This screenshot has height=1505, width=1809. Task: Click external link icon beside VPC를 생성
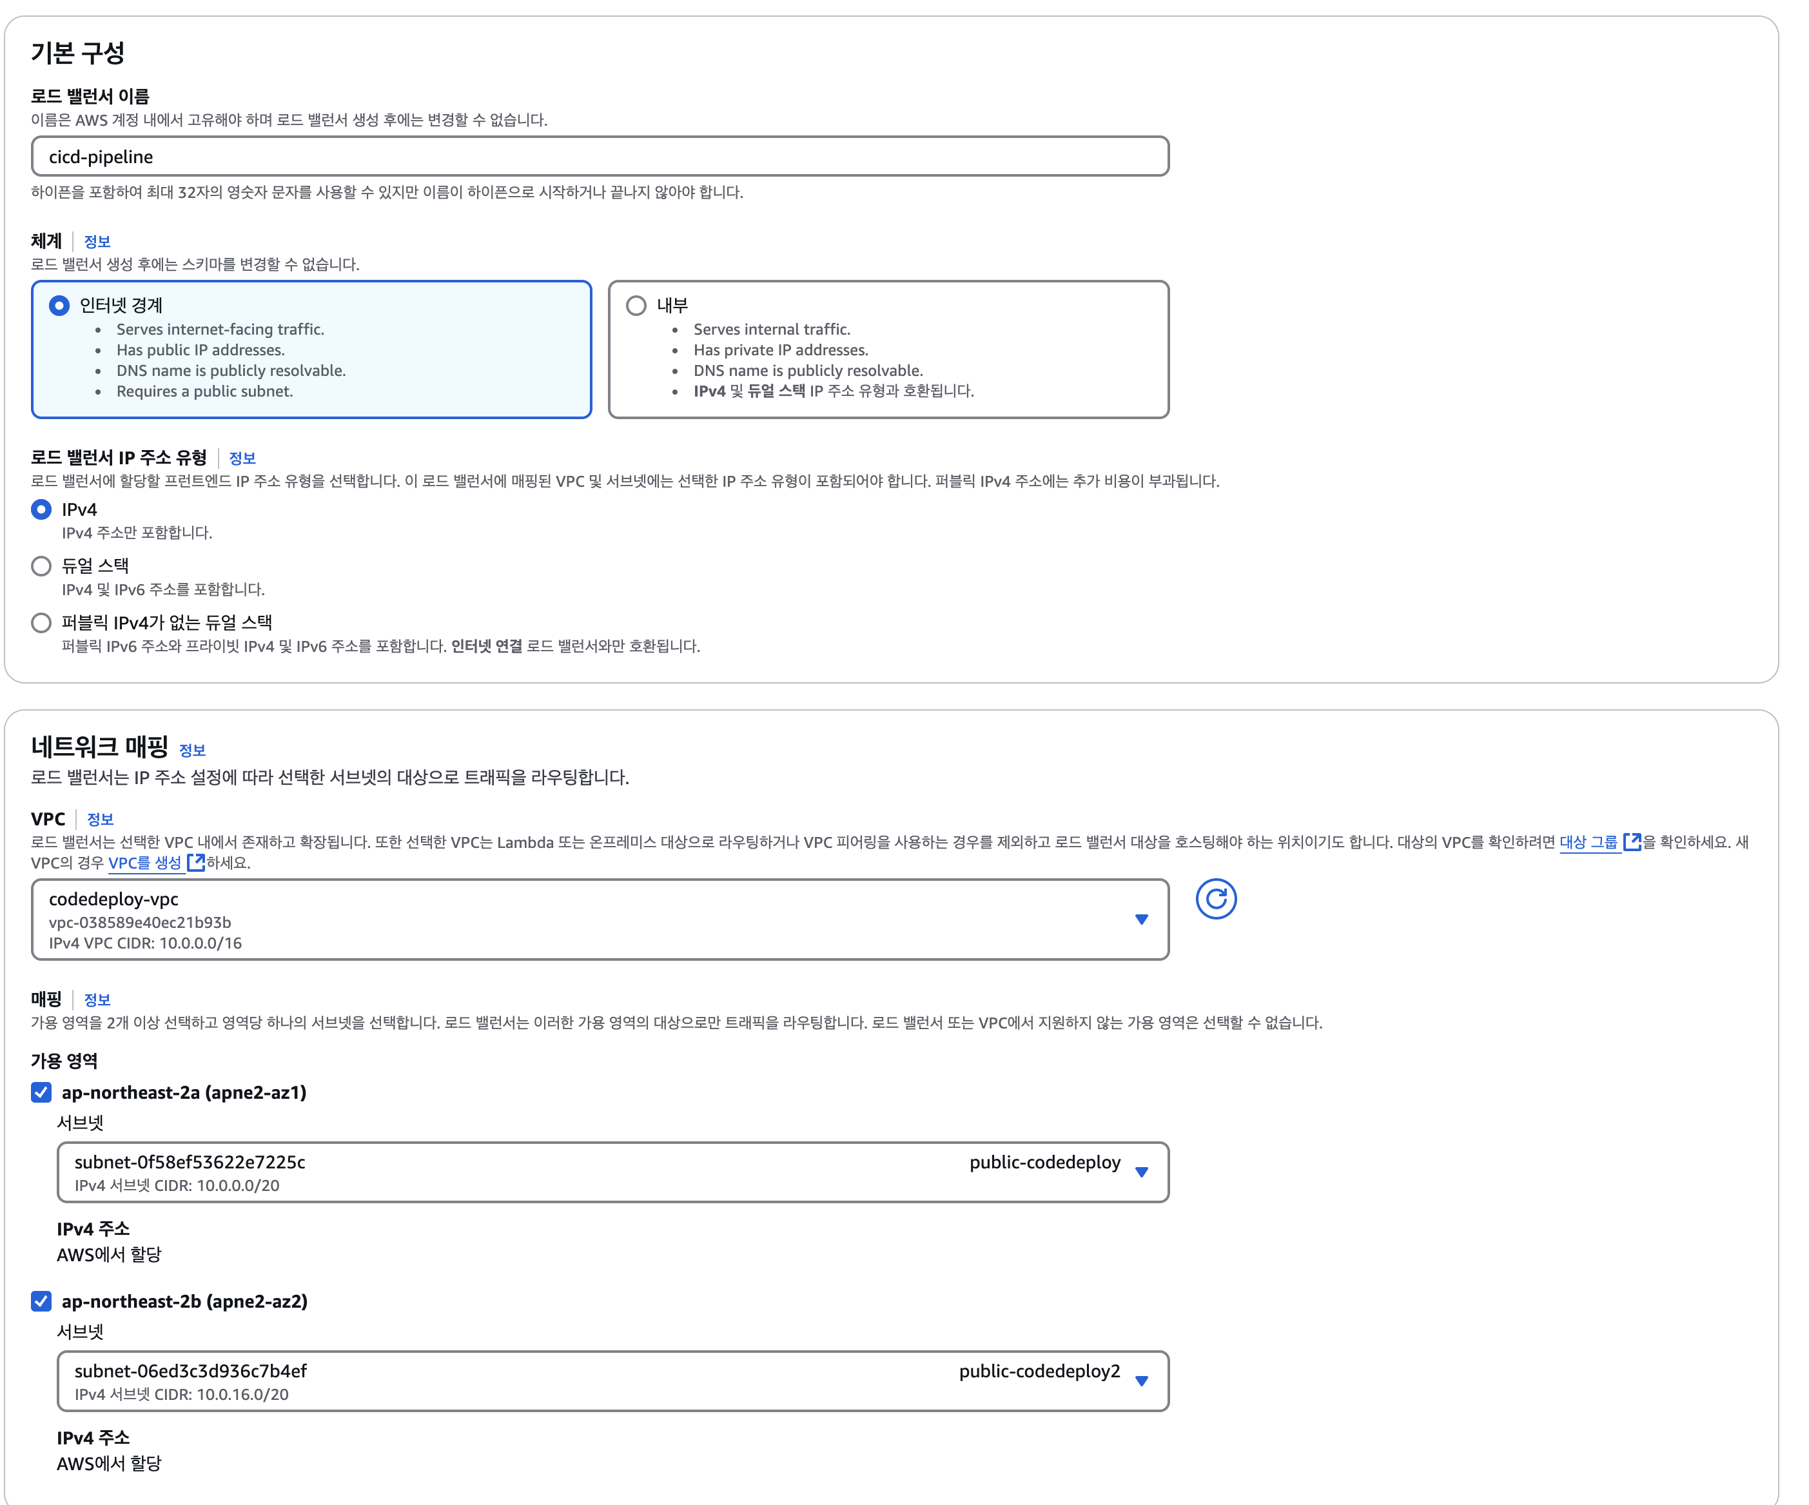pyautogui.click(x=195, y=862)
